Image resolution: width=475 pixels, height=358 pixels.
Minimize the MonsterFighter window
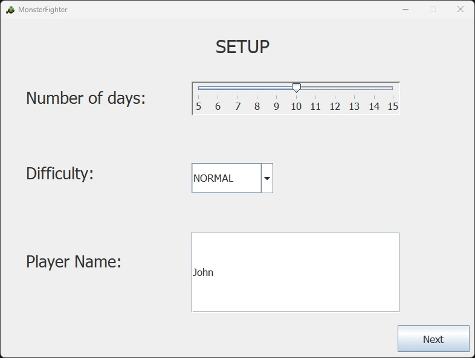[x=406, y=10]
